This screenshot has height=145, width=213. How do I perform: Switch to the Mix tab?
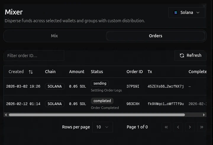point(54,36)
